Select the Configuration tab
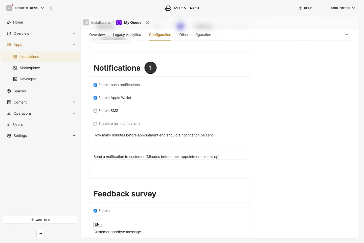Screen dimensions: 364x243 (x=160, y=35)
